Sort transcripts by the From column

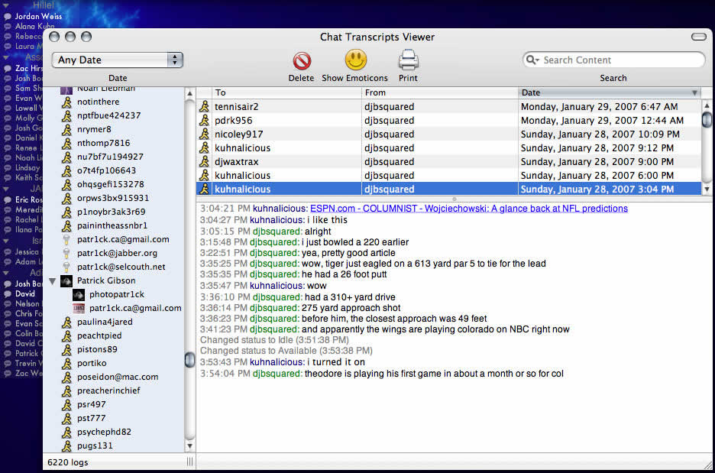[439, 92]
